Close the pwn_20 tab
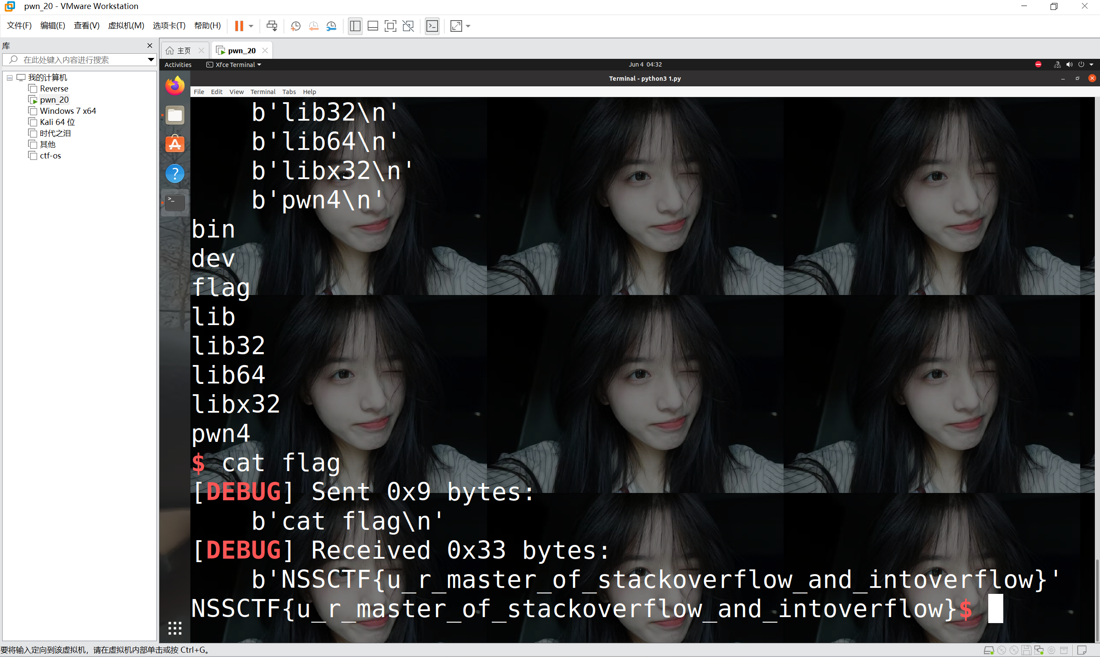The image size is (1100, 657). coord(265,51)
